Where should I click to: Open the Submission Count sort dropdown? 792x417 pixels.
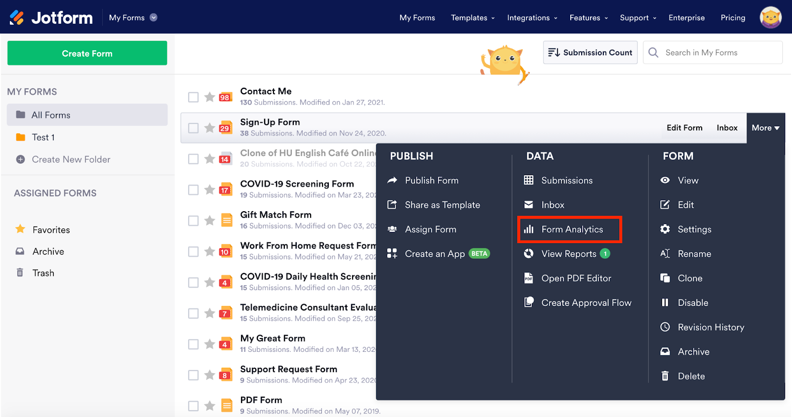pyautogui.click(x=590, y=52)
